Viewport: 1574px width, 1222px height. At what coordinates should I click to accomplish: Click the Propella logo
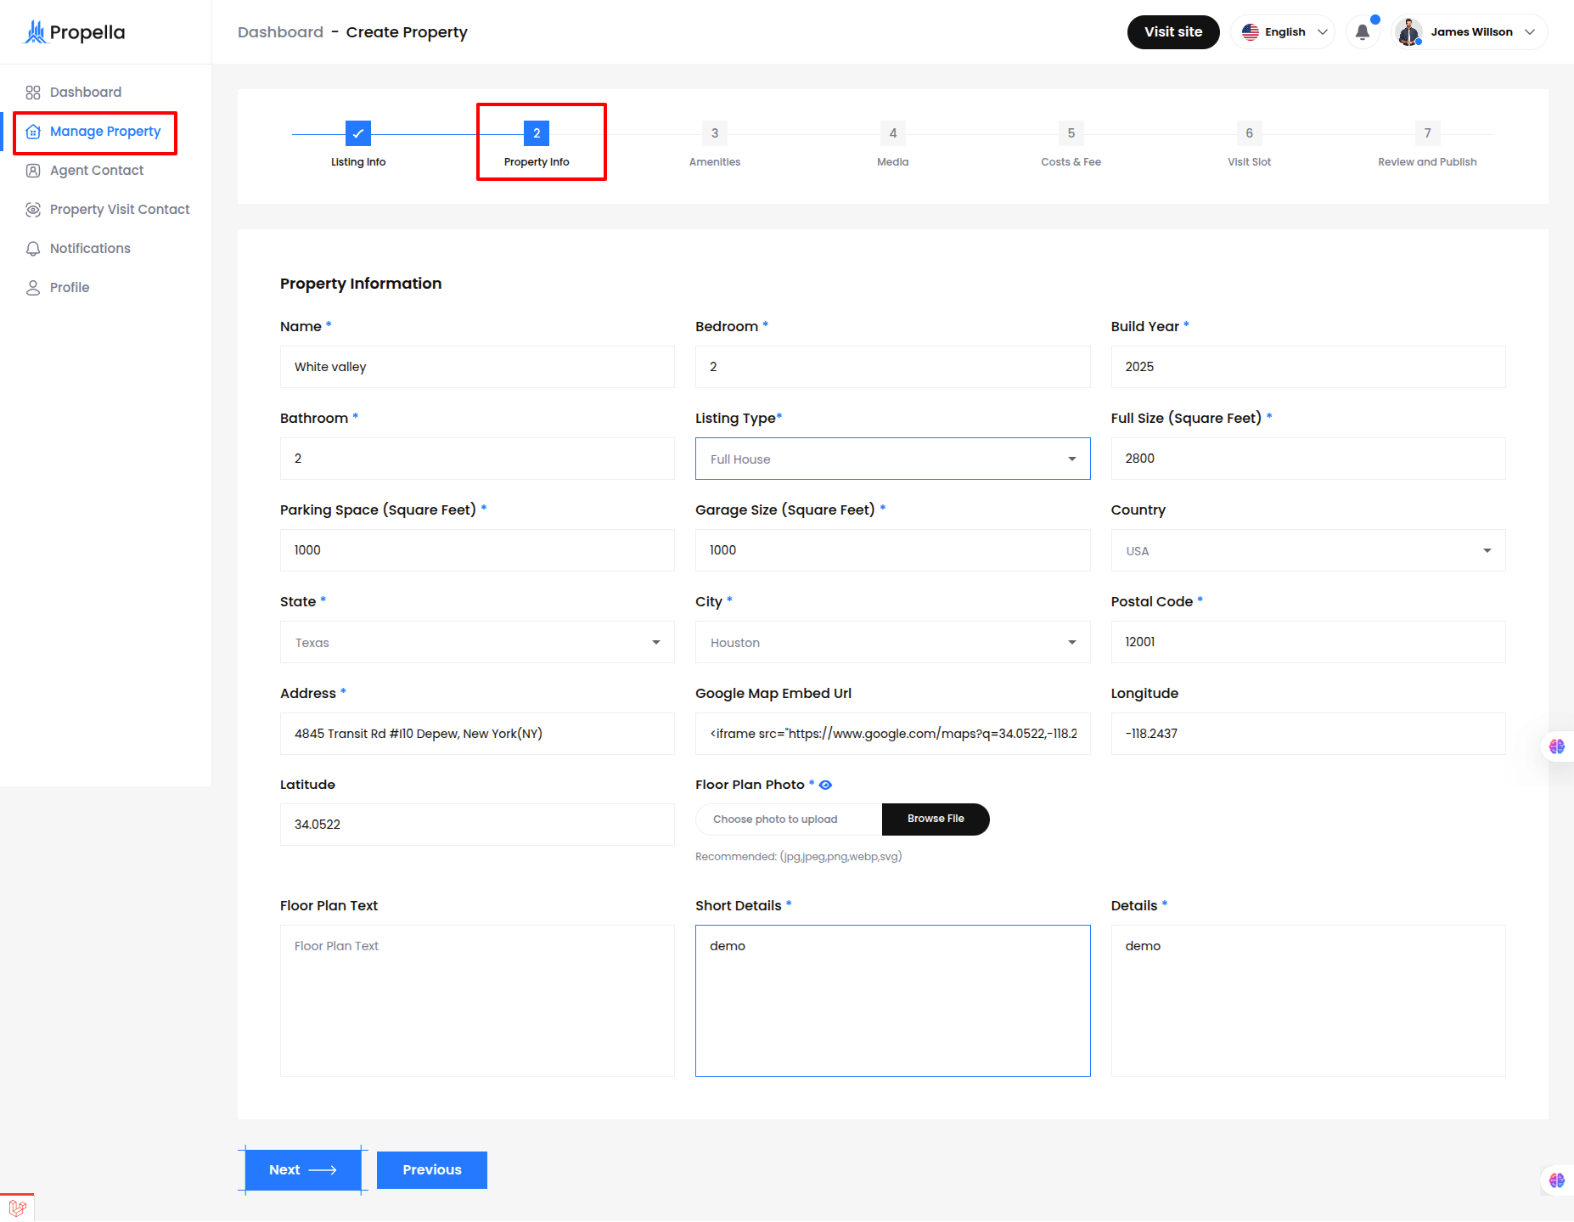74,32
